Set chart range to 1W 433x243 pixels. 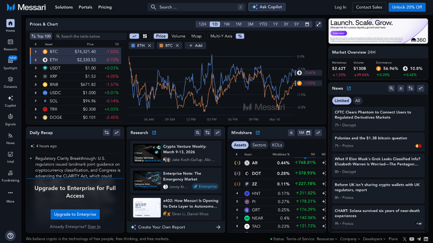(x=227, y=24)
